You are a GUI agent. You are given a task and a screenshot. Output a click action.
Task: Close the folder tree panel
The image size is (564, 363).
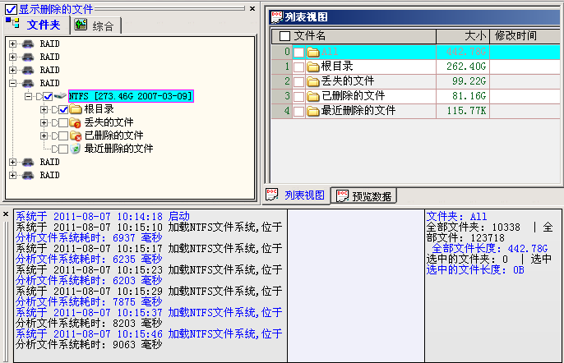click(252, 8)
